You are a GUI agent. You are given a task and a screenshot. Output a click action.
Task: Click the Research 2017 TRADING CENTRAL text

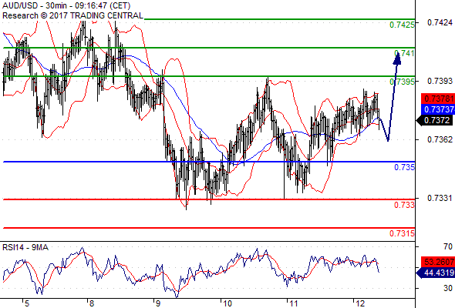click(72, 15)
